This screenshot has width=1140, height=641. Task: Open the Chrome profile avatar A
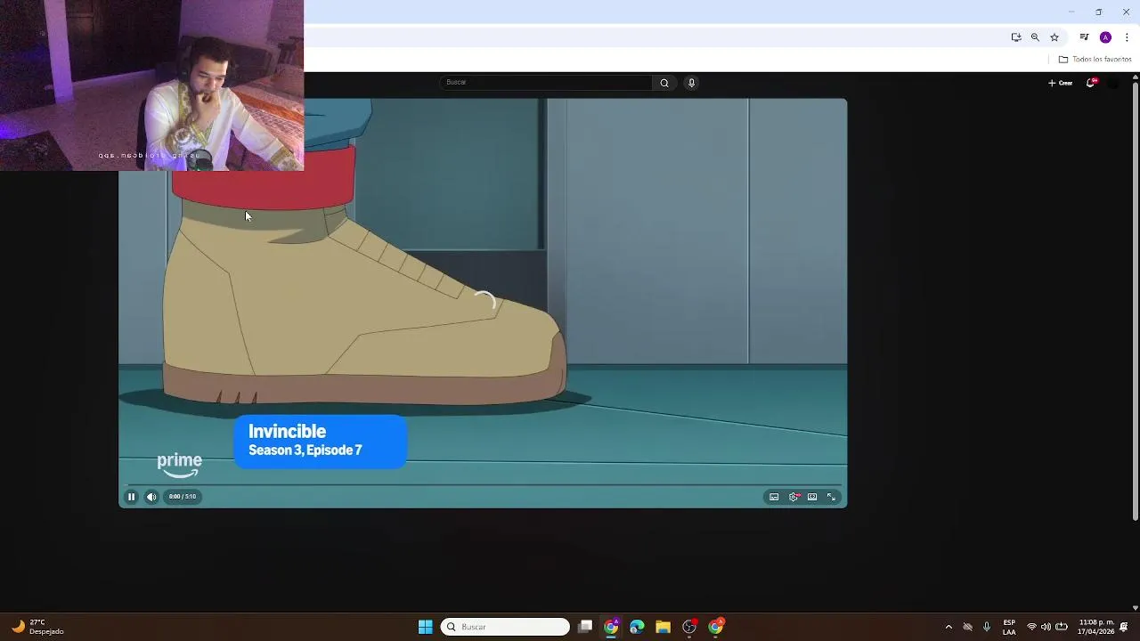click(x=1105, y=37)
